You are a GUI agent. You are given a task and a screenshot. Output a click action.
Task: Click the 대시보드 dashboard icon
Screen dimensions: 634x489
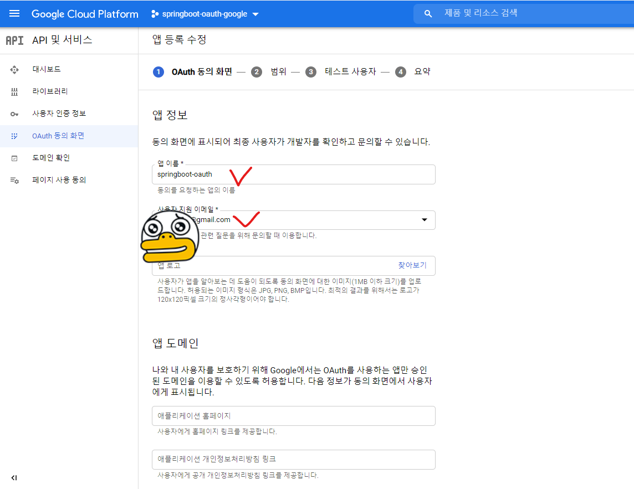(x=14, y=70)
